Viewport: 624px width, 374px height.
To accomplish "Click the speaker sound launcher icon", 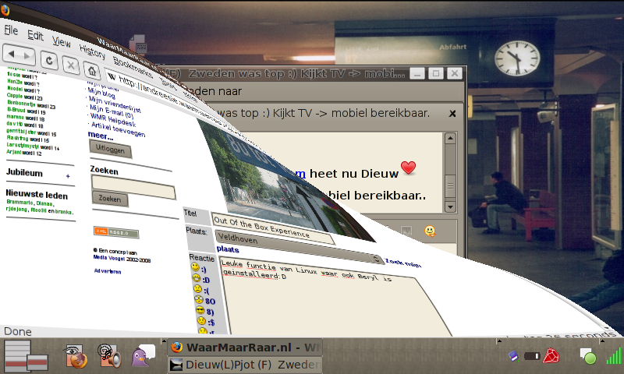I will click(x=108, y=356).
